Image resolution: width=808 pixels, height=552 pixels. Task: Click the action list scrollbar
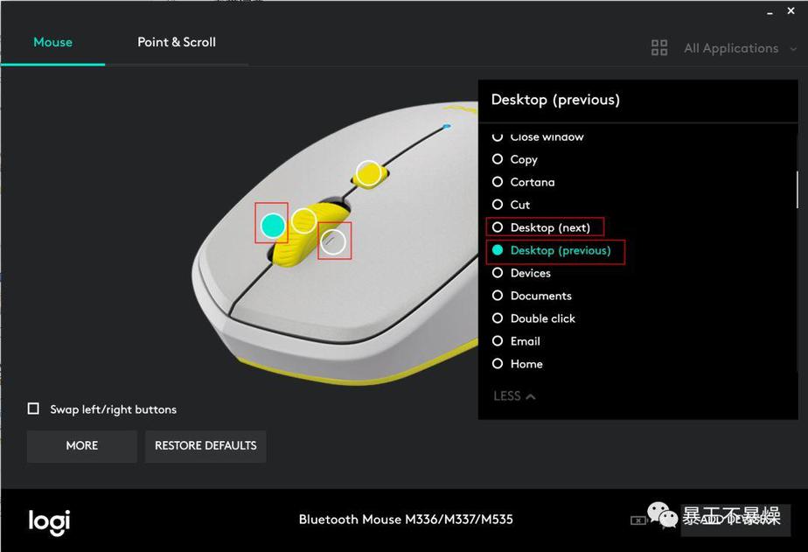click(x=796, y=188)
